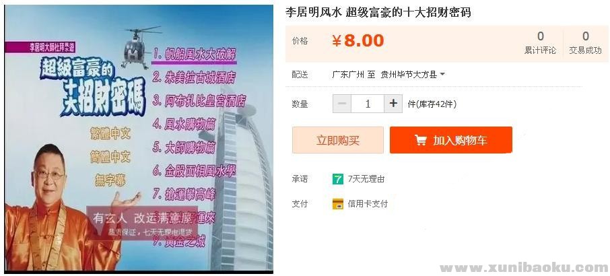Click the helicopter in product image
The image size is (610, 276).
pyautogui.click(x=139, y=46)
